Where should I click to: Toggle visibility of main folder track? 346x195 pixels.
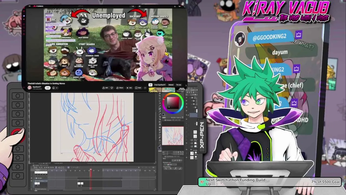31,178
